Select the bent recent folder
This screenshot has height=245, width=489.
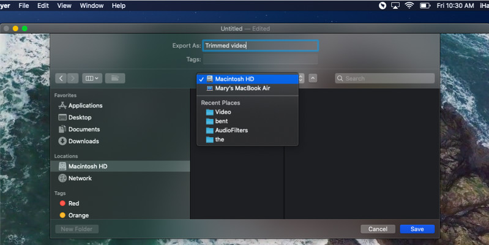[x=248, y=121]
